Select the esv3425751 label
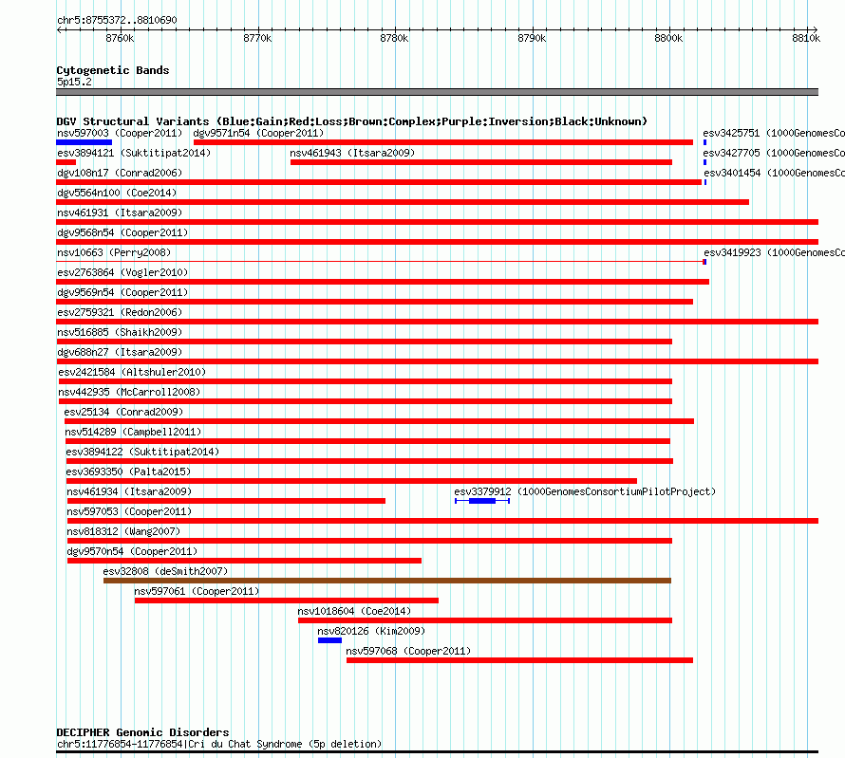 774,133
